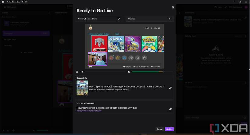Open Help in the background top bar
The height and width of the screenshot is (135, 250).
coord(218,7)
